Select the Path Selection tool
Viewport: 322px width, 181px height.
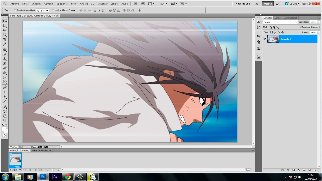5,97
